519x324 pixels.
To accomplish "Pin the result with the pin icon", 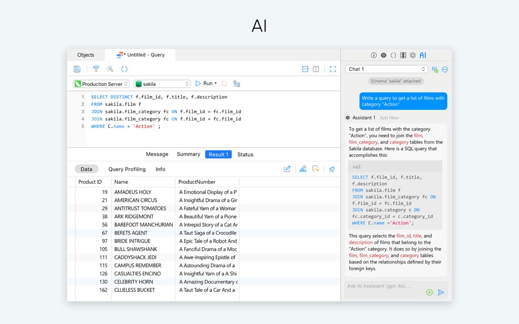I will click(332, 169).
